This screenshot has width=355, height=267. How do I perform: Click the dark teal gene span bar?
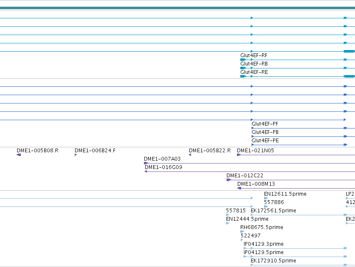pos(178,8)
